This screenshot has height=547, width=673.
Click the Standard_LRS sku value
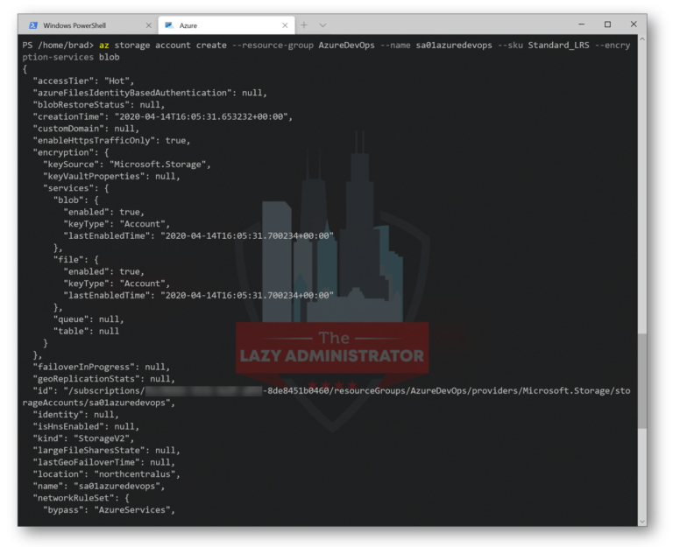[558, 45]
